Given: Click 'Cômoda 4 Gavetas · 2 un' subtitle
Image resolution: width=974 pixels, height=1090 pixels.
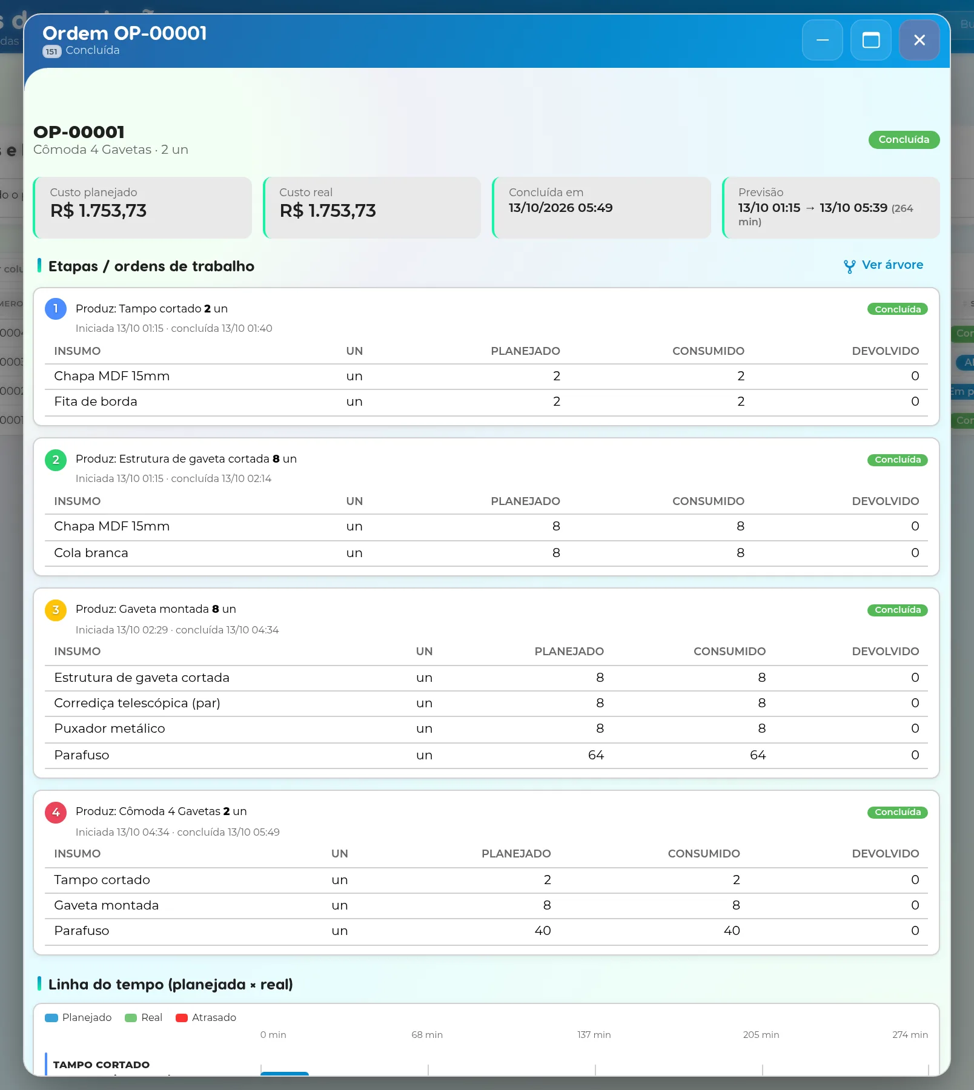Looking at the screenshot, I should click(x=111, y=150).
